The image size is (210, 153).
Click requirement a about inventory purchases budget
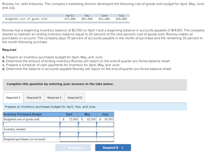(x=53, y=57)
